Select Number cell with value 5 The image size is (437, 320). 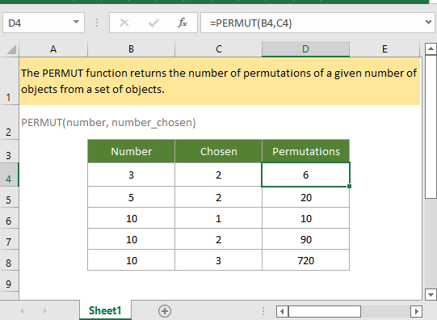pyautogui.click(x=132, y=197)
